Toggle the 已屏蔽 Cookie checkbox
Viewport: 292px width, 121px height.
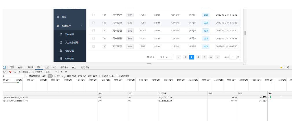(x=100, y=76)
